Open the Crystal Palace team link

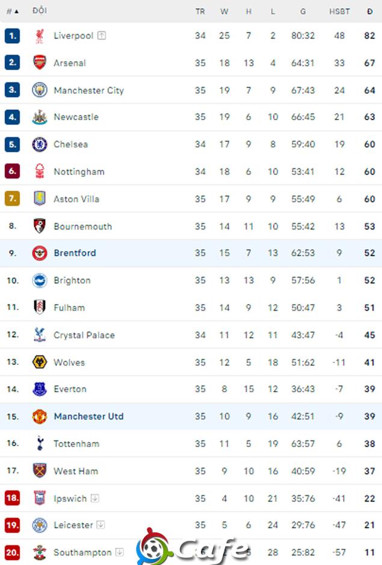[x=84, y=335]
